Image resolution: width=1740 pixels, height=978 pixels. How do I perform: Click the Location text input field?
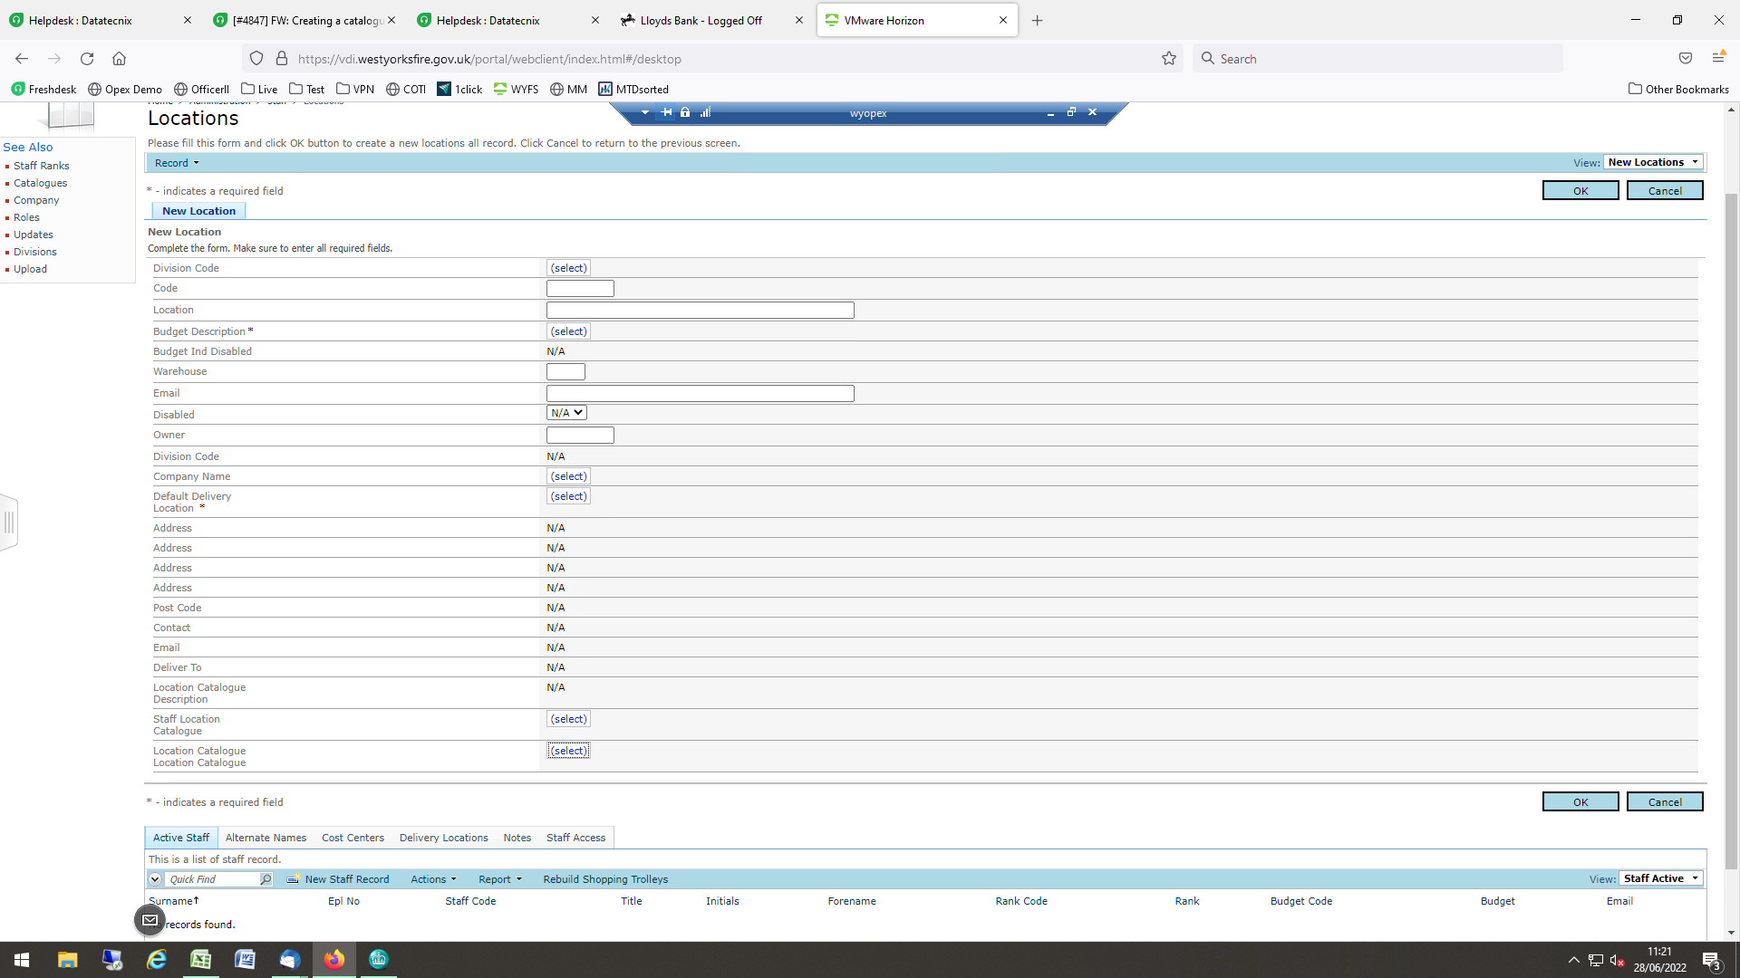(x=700, y=311)
